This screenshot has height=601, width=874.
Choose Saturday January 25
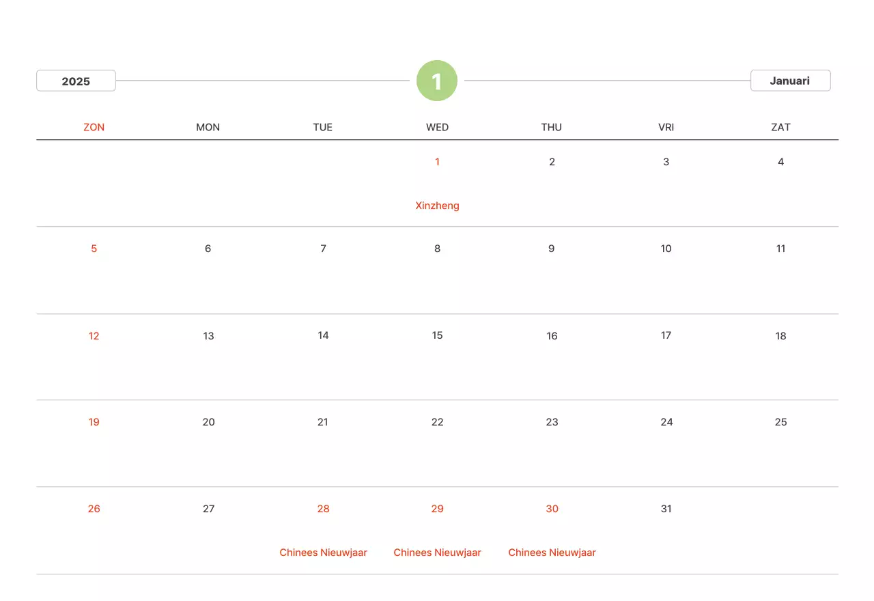tap(780, 422)
